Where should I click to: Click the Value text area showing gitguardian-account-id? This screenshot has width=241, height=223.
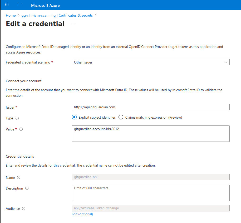click(150, 133)
